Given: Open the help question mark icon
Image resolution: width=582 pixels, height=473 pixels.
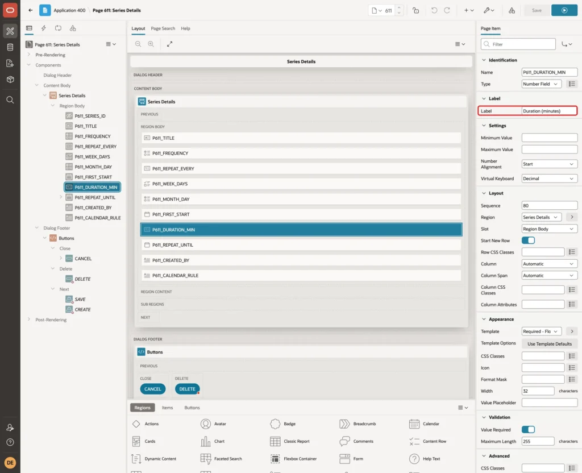Looking at the screenshot, I should pyautogui.click(x=10, y=442).
